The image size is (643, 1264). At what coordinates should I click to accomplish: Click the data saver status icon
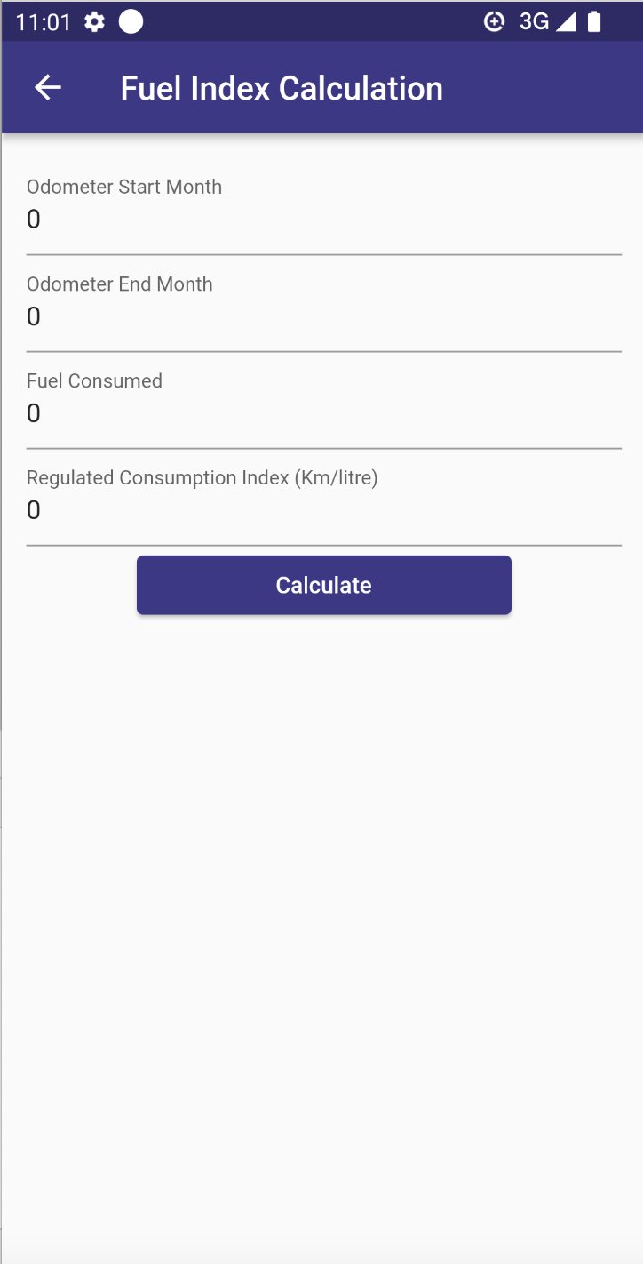494,22
